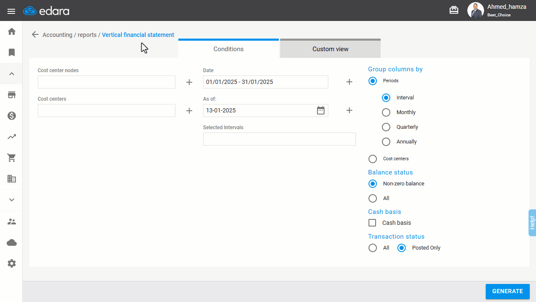Click the Accounting breadcrumb link

(57, 35)
